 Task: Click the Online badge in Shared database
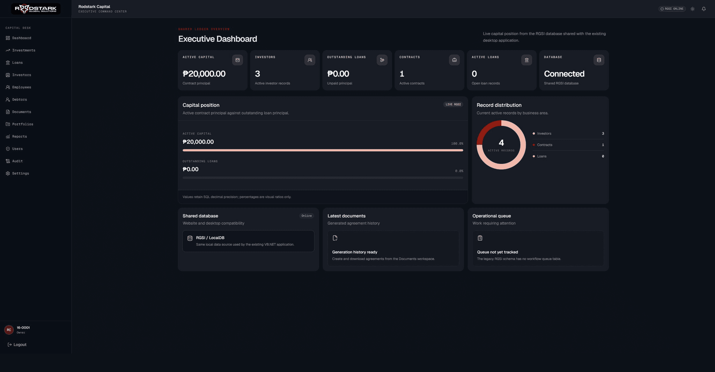(x=307, y=216)
